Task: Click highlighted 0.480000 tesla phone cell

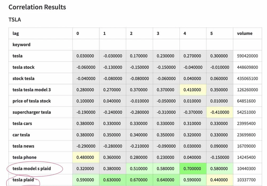Action: click(x=86, y=157)
